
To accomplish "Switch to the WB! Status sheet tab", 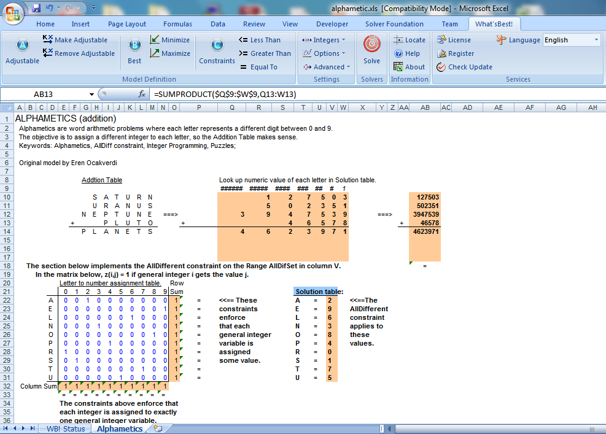I will click(65, 428).
